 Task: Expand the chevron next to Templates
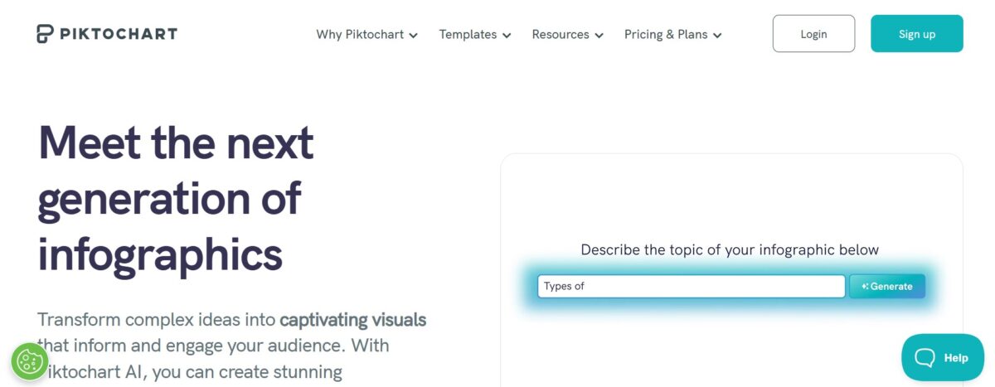(507, 36)
